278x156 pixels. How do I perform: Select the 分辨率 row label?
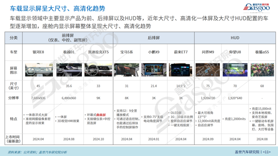click(14, 98)
